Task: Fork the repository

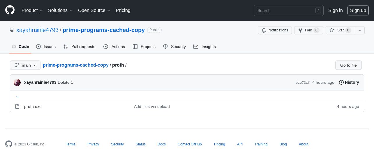Action: coord(308,30)
